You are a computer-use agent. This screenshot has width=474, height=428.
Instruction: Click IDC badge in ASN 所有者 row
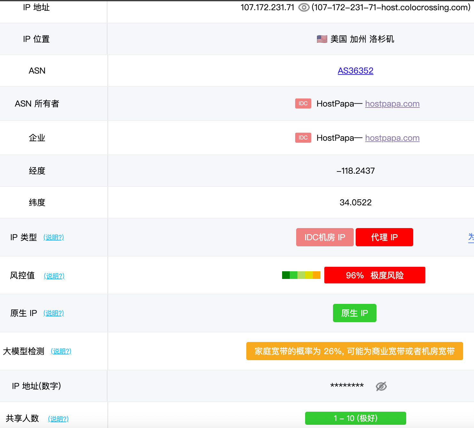tap(303, 104)
